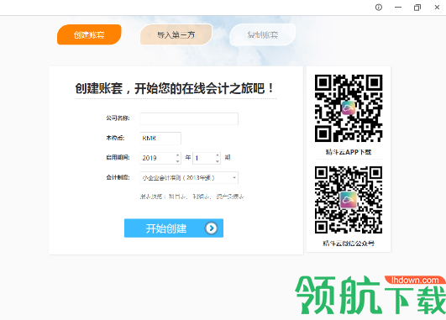Decrease the period with down arrow
The image size is (446, 320).
click(218, 161)
